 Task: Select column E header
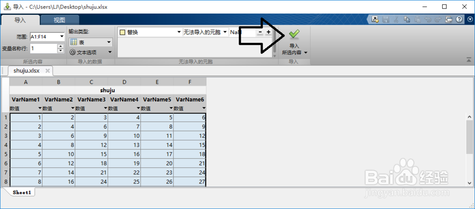coord(157,82)
